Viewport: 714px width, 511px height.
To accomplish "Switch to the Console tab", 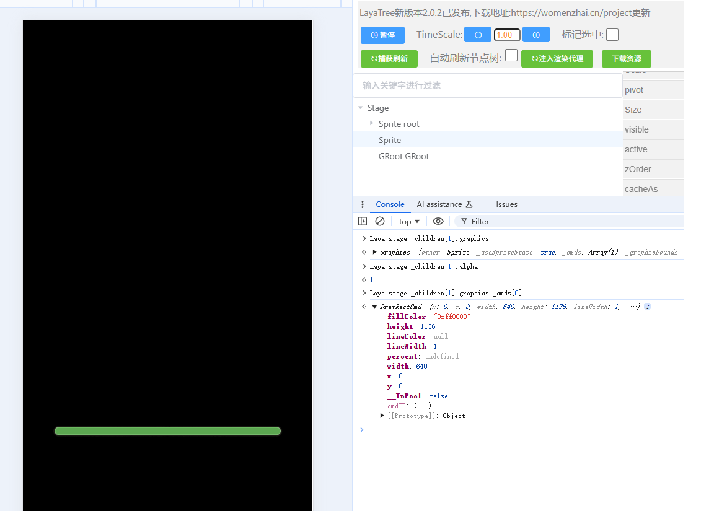I will [390, 204].
